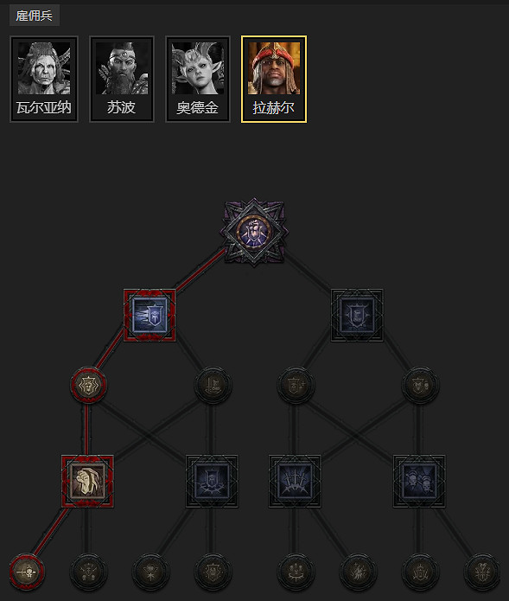Click the shield and potion round passive node
Image resolution: width=509 pixels, height=601 pixels.
coord(420,385)
